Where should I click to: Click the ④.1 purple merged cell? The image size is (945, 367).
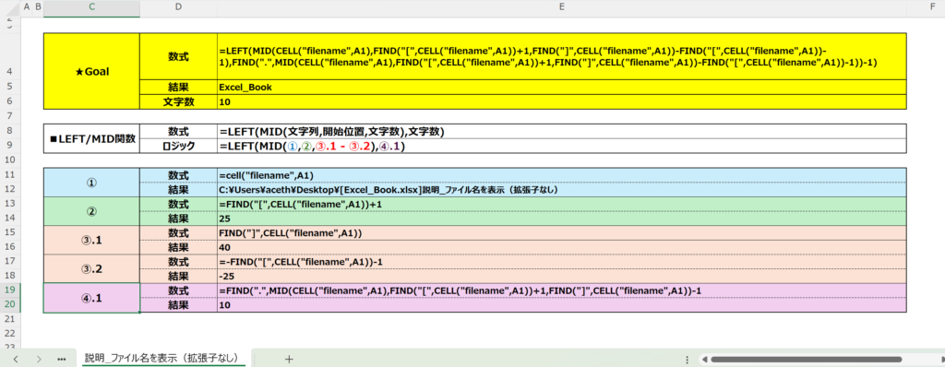(x=91, y=298)
